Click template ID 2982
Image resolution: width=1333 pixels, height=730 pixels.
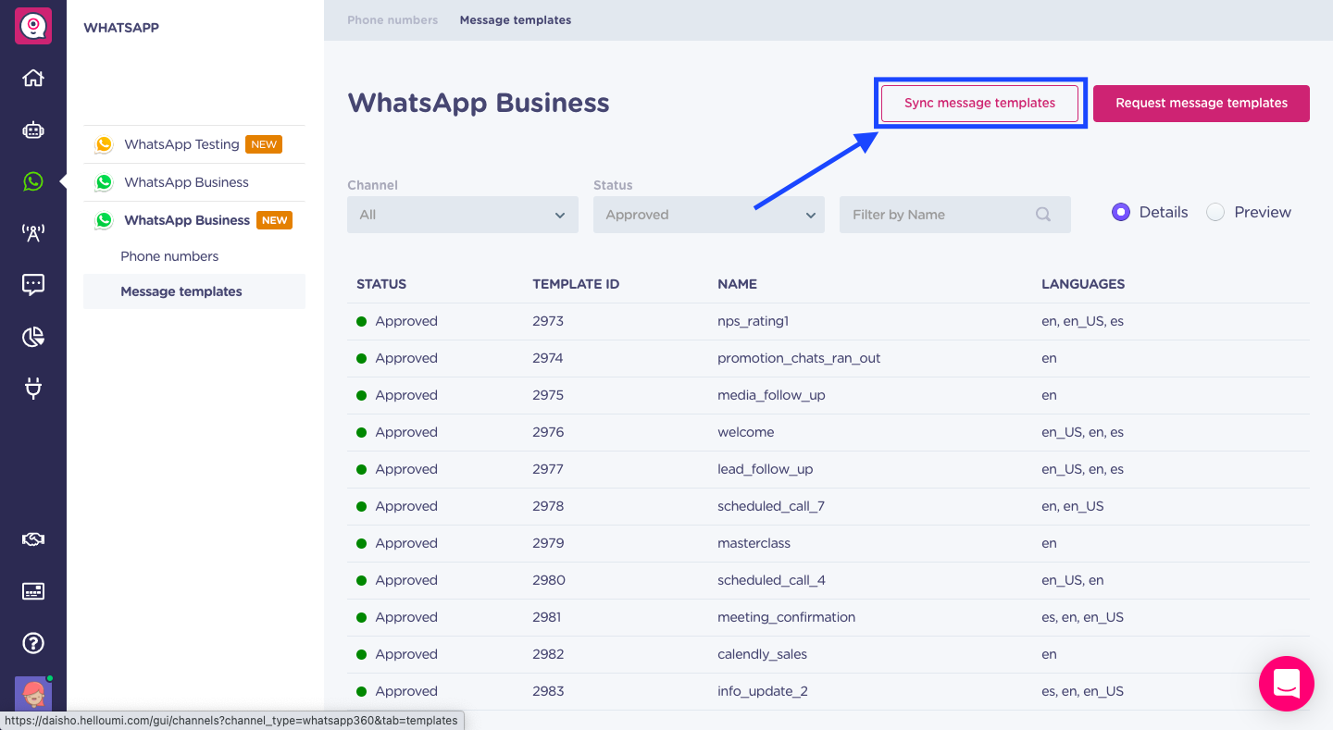click(548, 654)
